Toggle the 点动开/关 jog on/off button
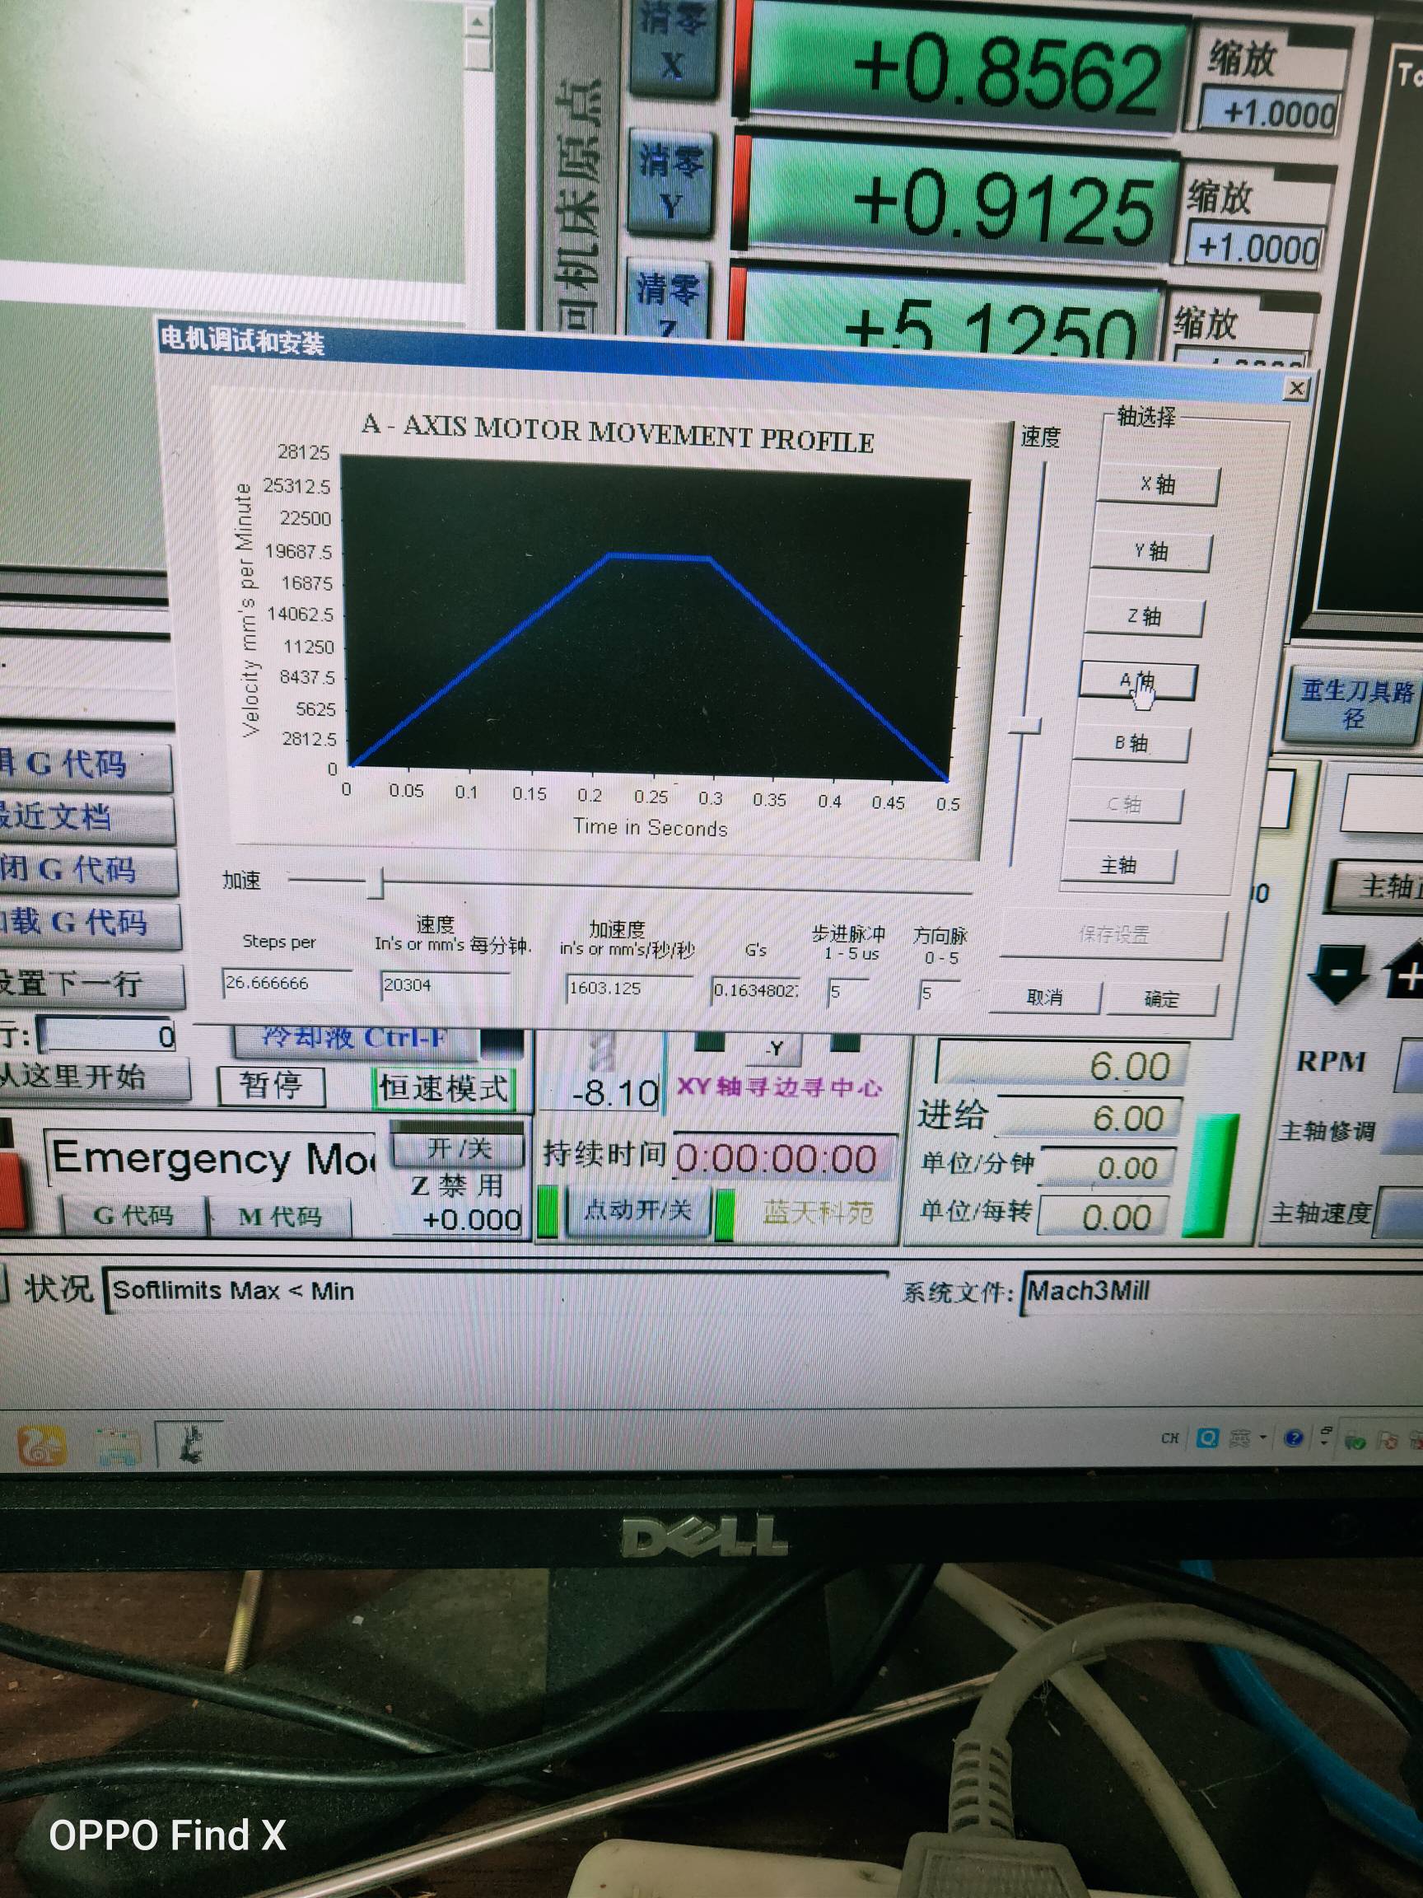 tap(637, 1210)
